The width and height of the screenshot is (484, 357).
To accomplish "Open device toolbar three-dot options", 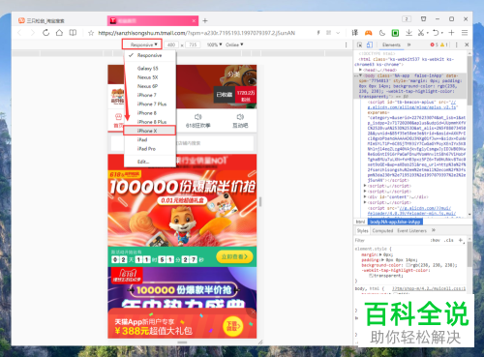I will pyautogui.click(x=347, y=45).
